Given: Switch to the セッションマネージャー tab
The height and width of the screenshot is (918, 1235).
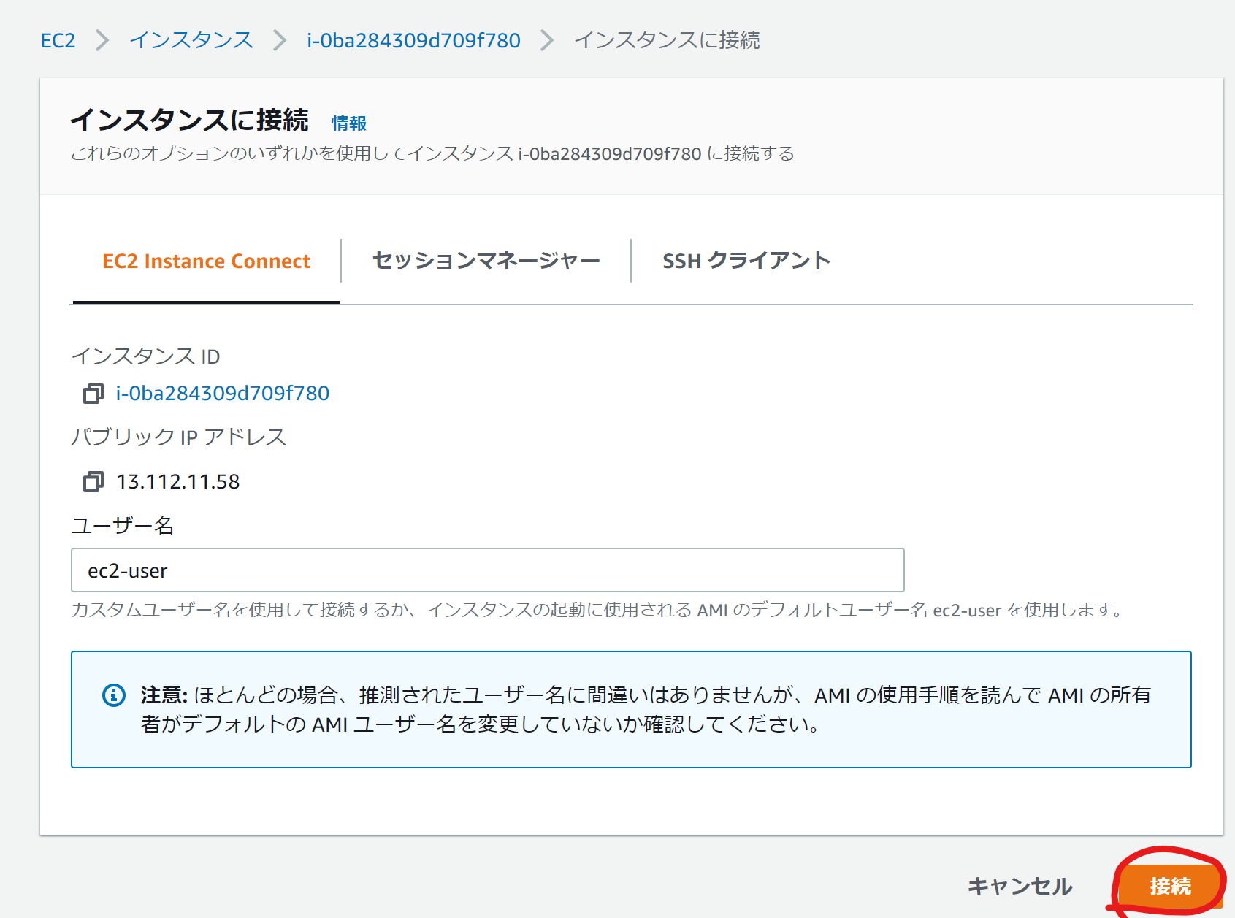Looking at the screenshot, I should pyautogui.click(x=486, y=260).
